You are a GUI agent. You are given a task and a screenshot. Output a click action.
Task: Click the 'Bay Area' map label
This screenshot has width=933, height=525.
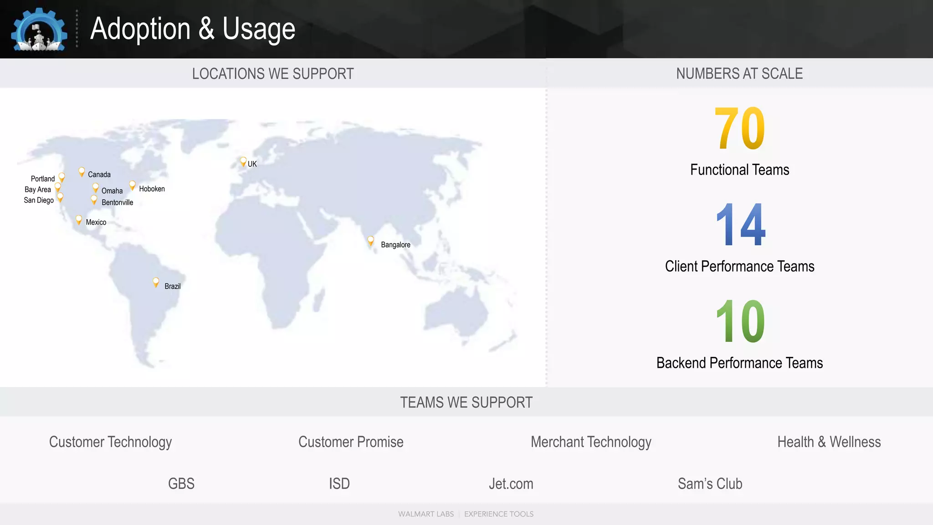coord(38,190)
